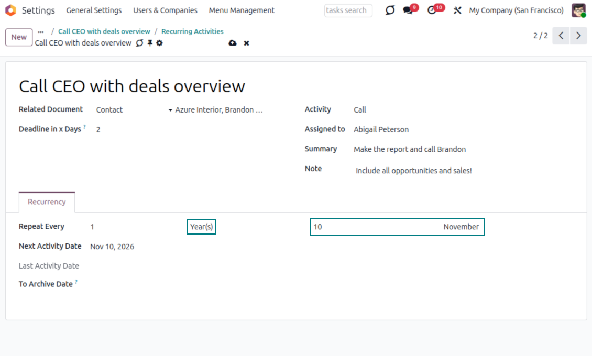
Task: Click the New button
Action: tap(19, 37)
